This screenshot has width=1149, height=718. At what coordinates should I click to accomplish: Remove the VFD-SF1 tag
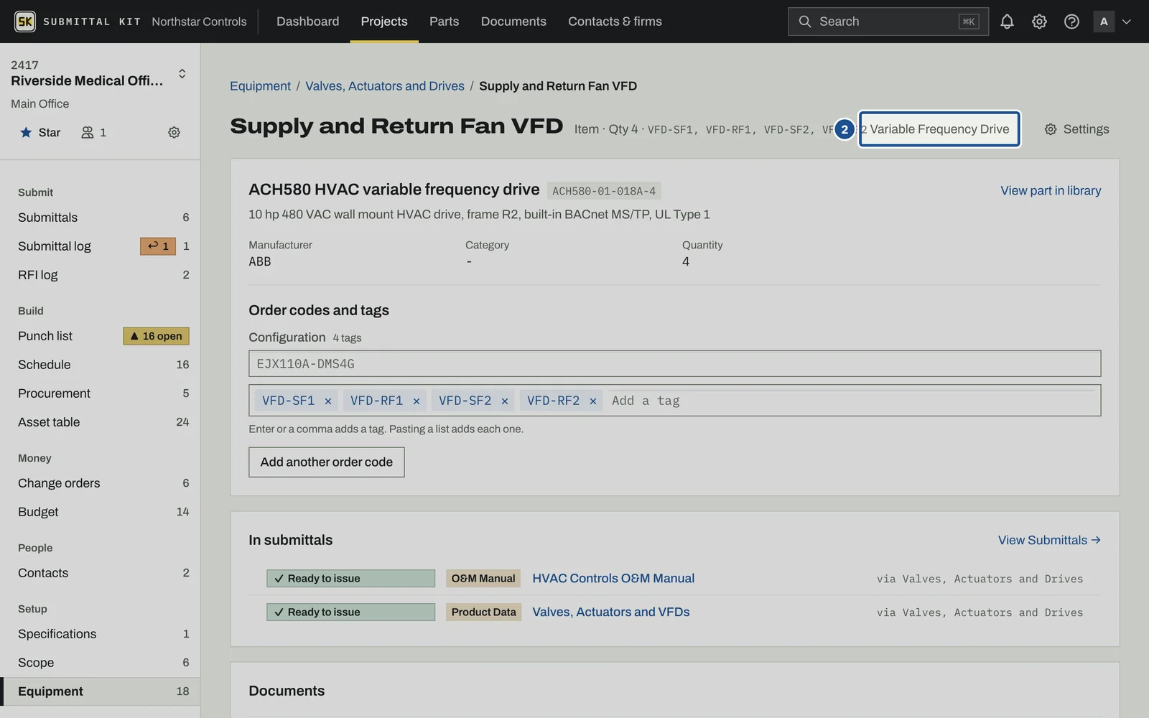[327, 401]
